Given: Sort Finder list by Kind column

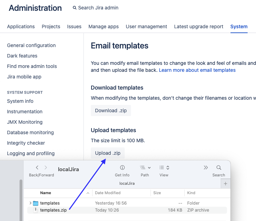Looking at the screenshot, I should pos(191,193).
